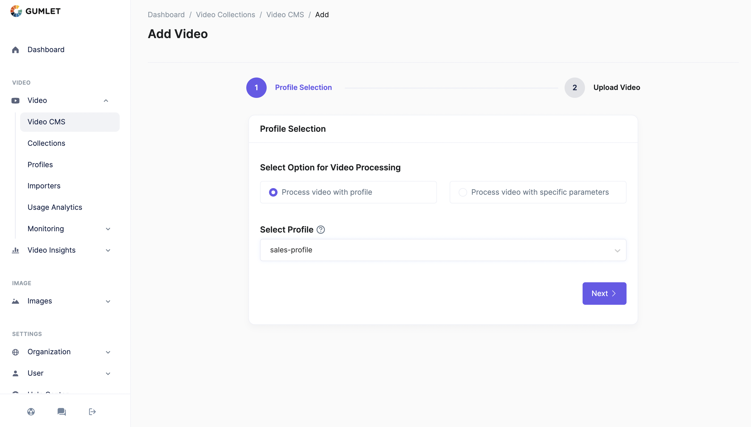Click the Organization globe icon

click(x=16, y=352)
